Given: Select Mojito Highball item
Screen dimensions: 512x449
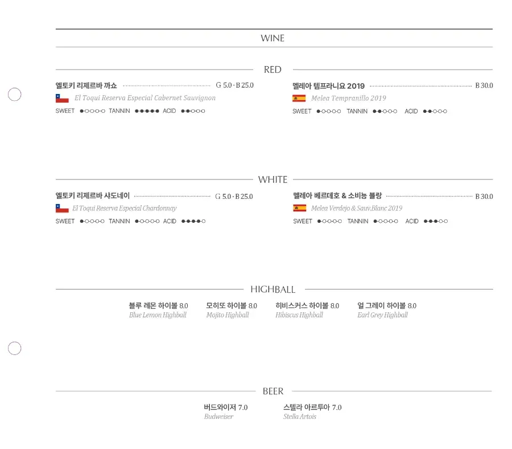Looking at the screenshot, I should [232, 310].
